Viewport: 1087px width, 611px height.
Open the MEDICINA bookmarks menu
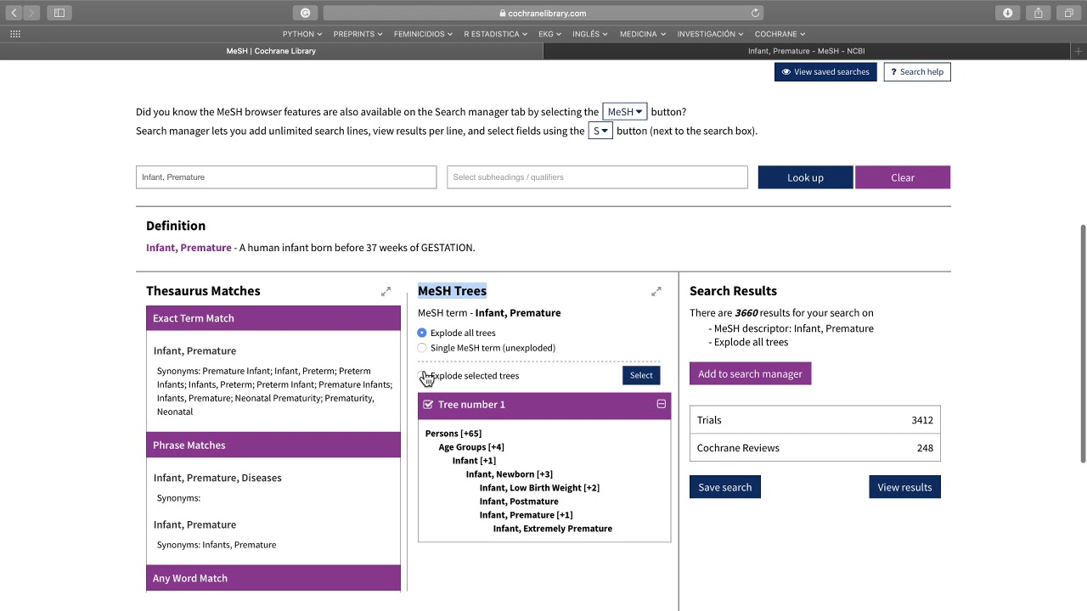pyautogui.click(x=643, y=34)
